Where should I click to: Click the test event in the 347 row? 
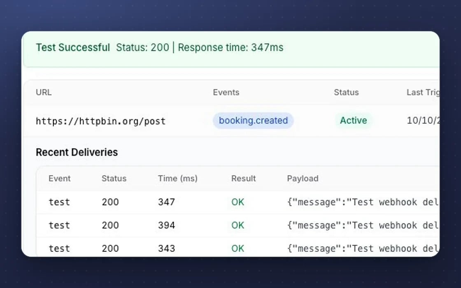(59, 202)
